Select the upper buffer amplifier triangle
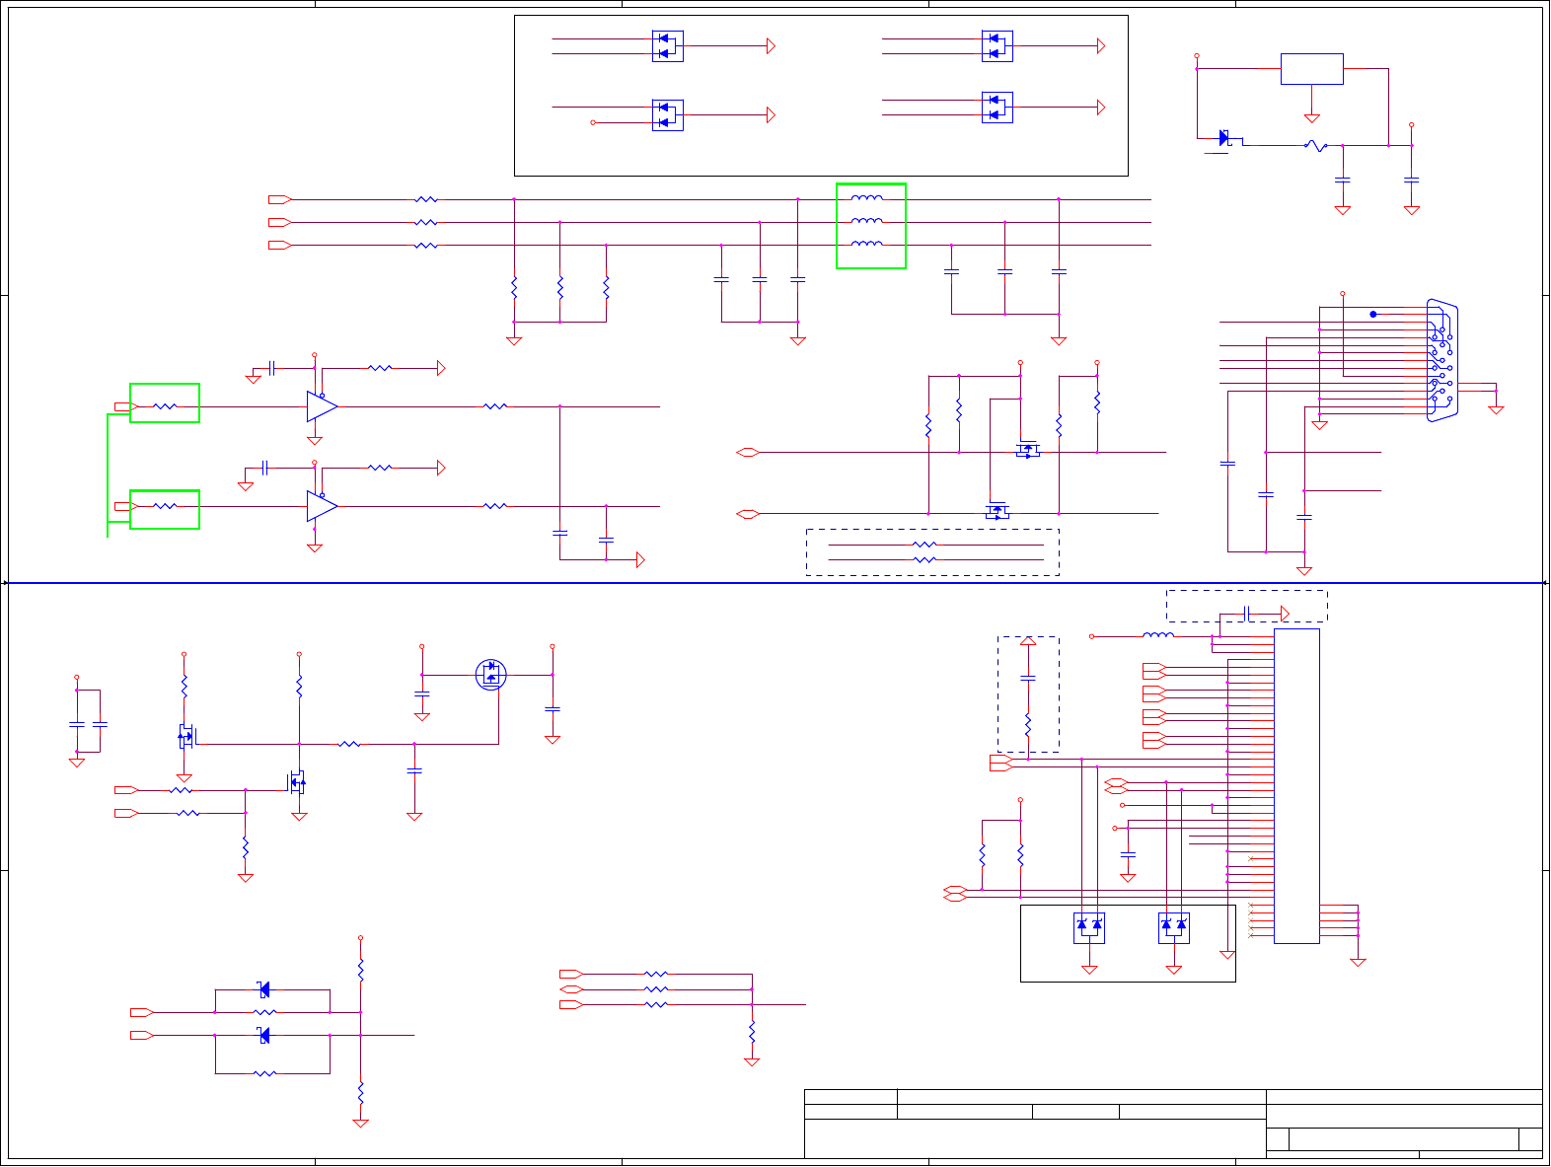The width and height of the screenshot is (1551, 1167). 322,406
